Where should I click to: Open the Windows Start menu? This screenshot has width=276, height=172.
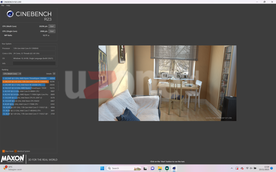click(x=102, y=168)
